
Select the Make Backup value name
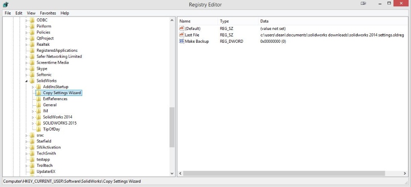[197, 41]
